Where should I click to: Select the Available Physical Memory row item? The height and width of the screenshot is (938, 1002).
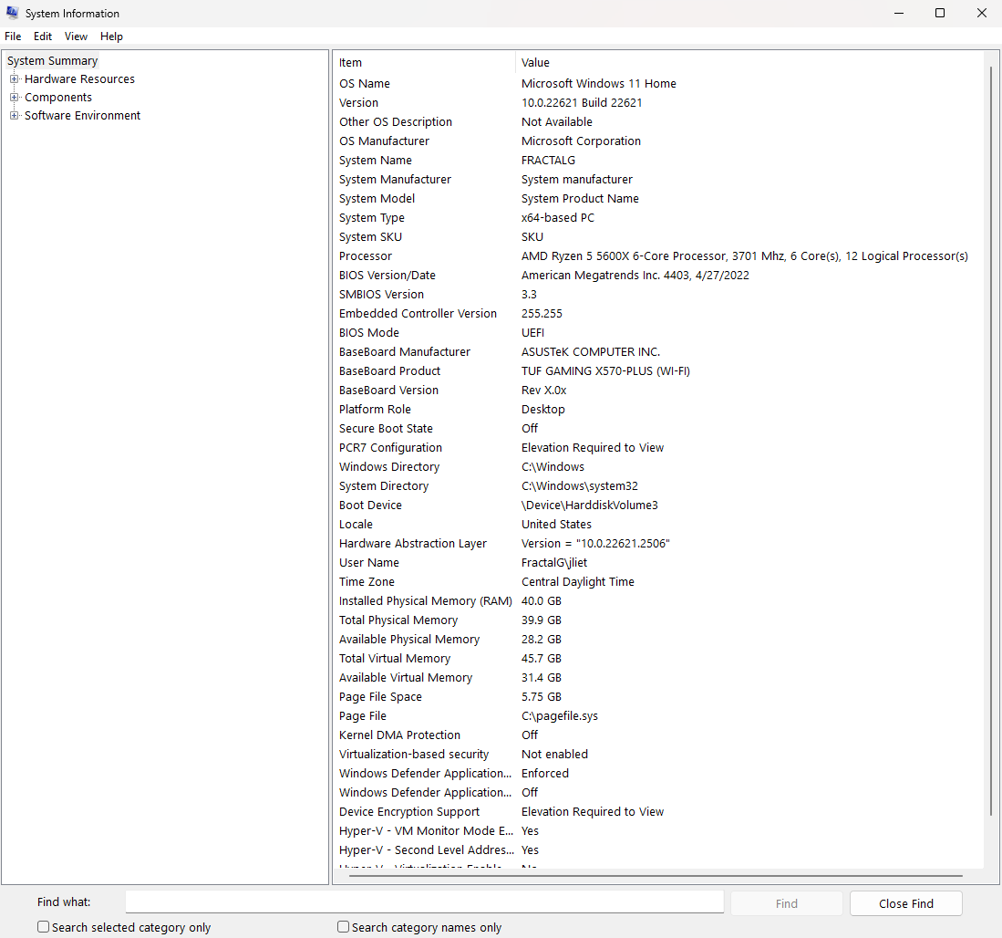(x=409, y=640)
